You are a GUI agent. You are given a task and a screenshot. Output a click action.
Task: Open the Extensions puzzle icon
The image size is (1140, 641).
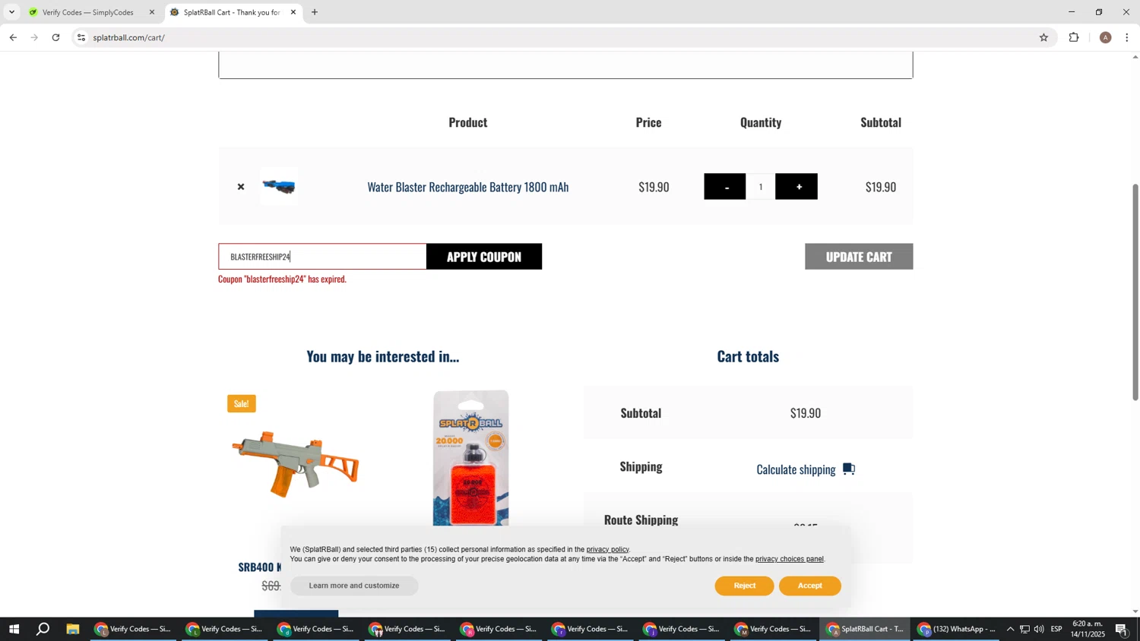pyautogui.click(x=1074, y=37)
